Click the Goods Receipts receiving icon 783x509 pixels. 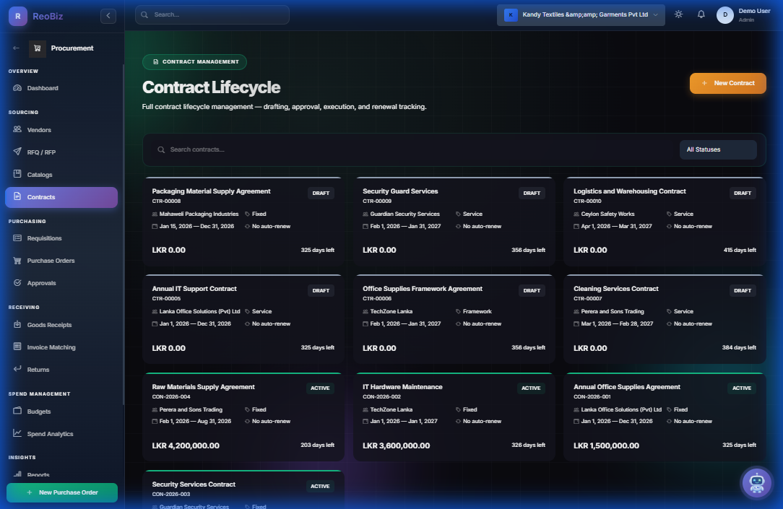pyautogui.click(x=17, y=325)
